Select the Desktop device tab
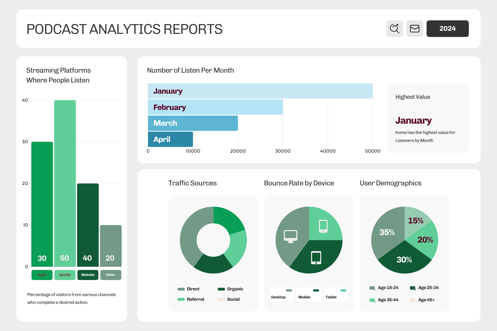The height and width of the screenshot is (331, 497). click(x=282, y=294)
